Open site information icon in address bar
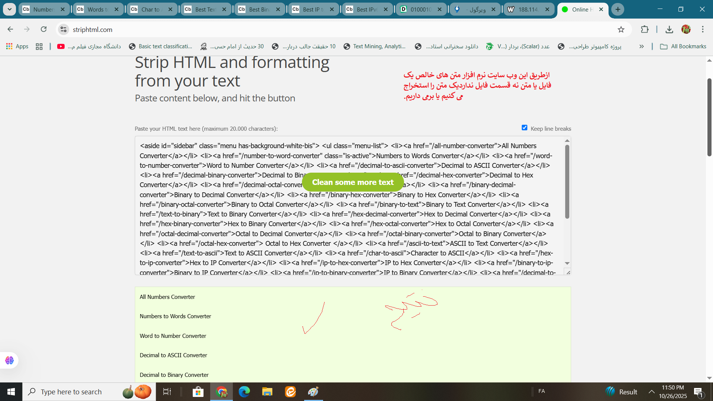 [x=63, y=29]
